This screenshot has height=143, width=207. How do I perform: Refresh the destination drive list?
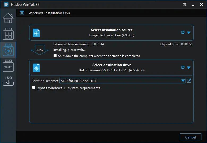click(183, 67)
